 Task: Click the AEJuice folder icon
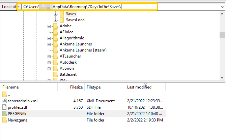(55, 32)
